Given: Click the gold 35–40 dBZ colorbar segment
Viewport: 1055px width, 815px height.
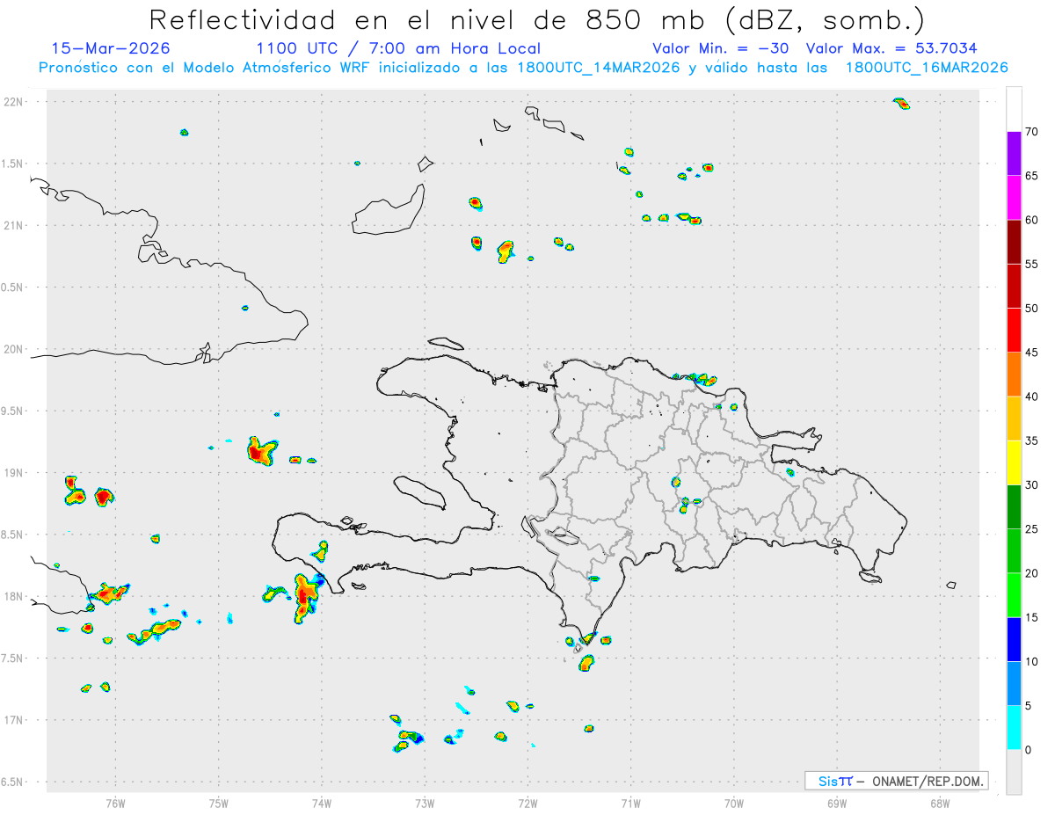Looking at the screenshot, I should click(1014, 419).
